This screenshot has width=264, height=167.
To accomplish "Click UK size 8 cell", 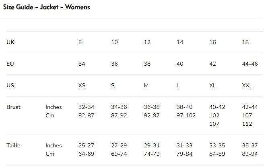I will 80,42.
